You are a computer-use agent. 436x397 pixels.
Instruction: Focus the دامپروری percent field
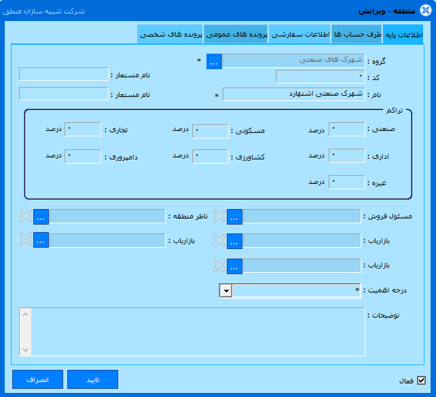(83, 156)
